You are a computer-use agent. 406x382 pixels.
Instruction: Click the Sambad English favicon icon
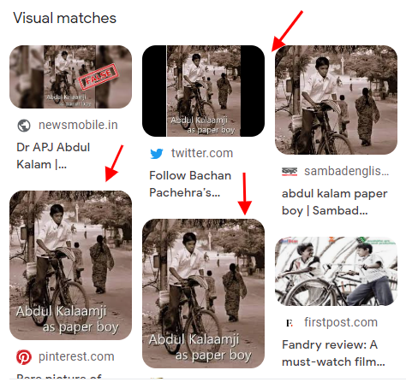pyautogui.click(x=290, y=172)
